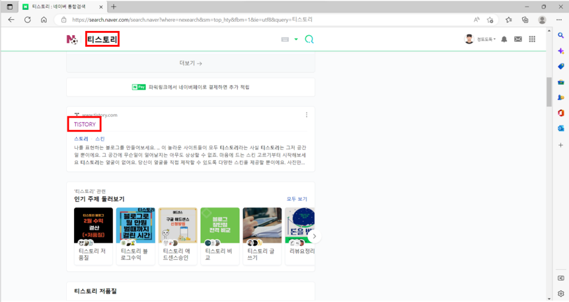Click the page vertical scrollbar thumb
This screenshot has height=302, width=569.
pos(549,92)
